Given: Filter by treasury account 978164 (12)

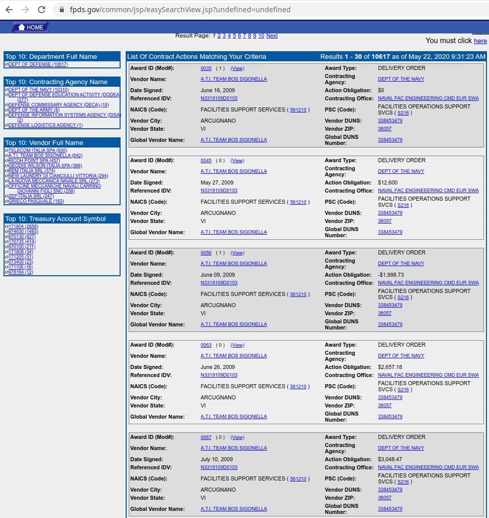Looking at the screenshot, I should tap(20, 272).
